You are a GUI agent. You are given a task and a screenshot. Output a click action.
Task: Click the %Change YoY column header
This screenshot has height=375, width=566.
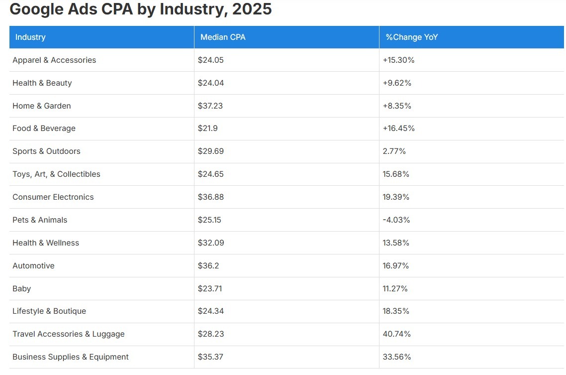click(412, 37)
